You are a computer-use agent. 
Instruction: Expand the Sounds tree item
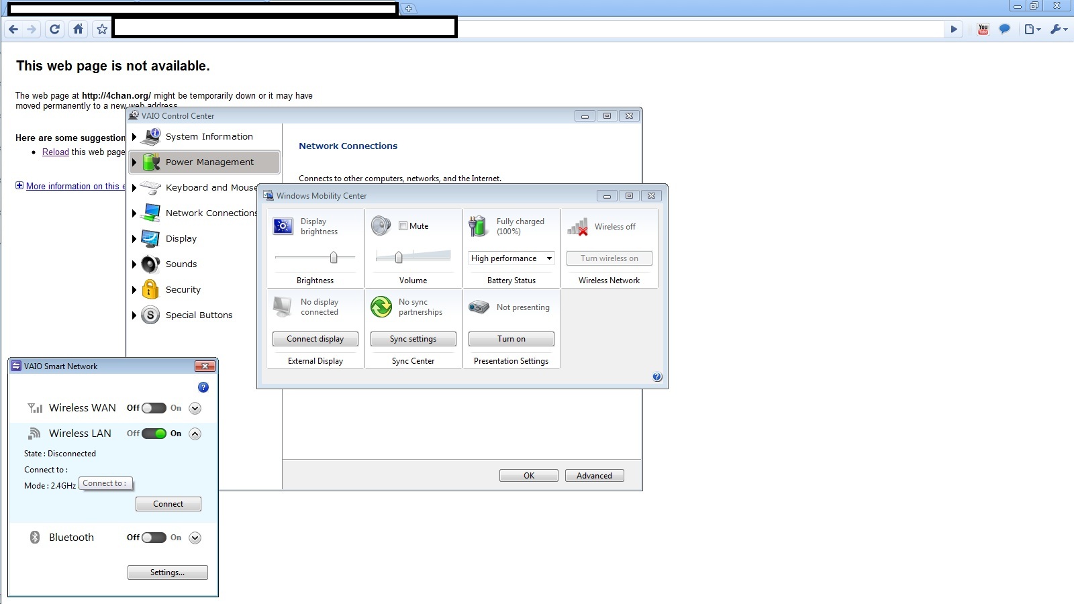[134, 264]
